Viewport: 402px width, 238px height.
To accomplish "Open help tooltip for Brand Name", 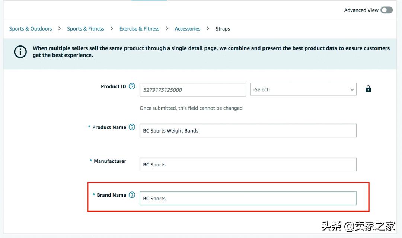I will (x=132, y=195).
